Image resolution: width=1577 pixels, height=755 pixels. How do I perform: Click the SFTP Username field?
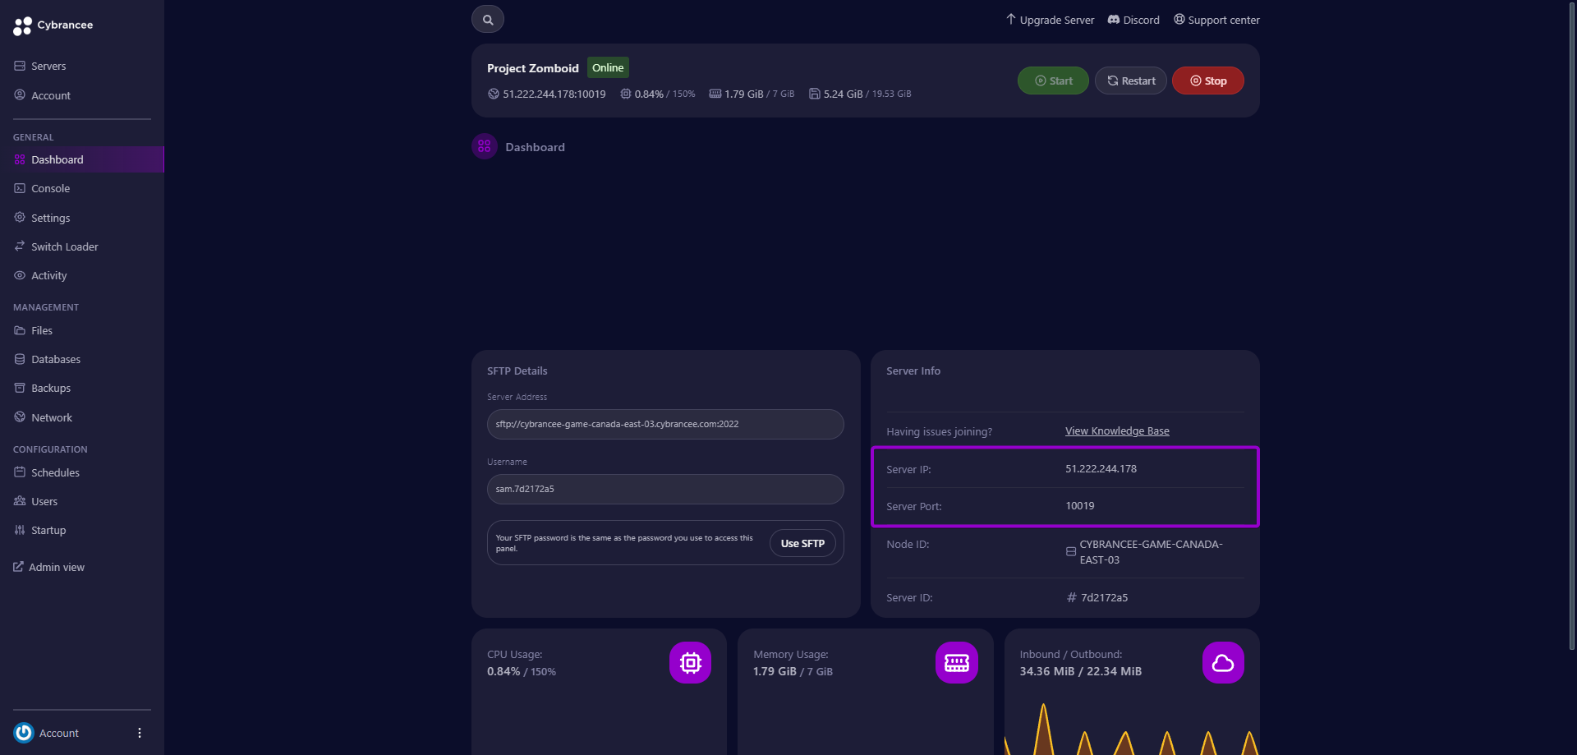pos(665,489)
